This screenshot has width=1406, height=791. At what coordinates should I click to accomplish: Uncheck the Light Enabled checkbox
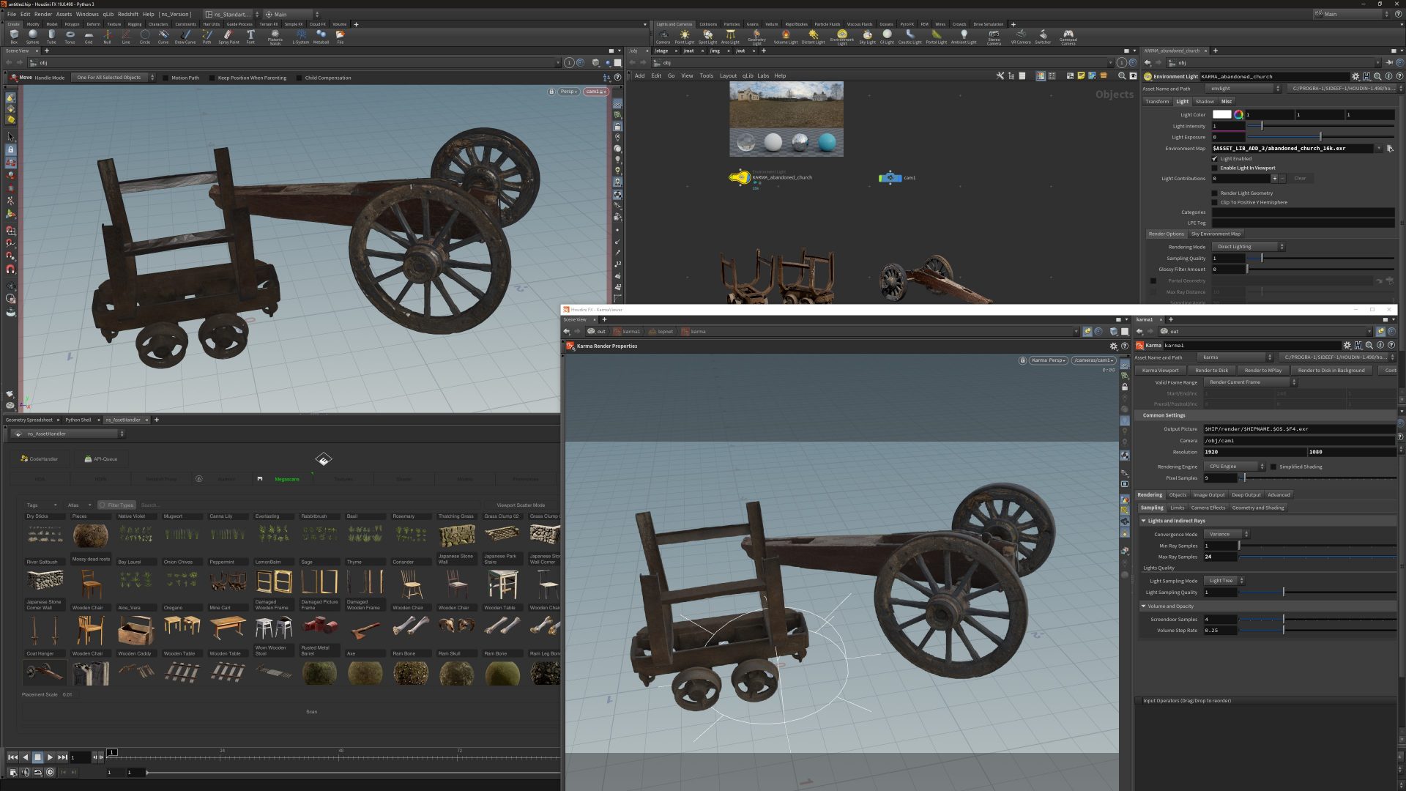coord(1215,159)
